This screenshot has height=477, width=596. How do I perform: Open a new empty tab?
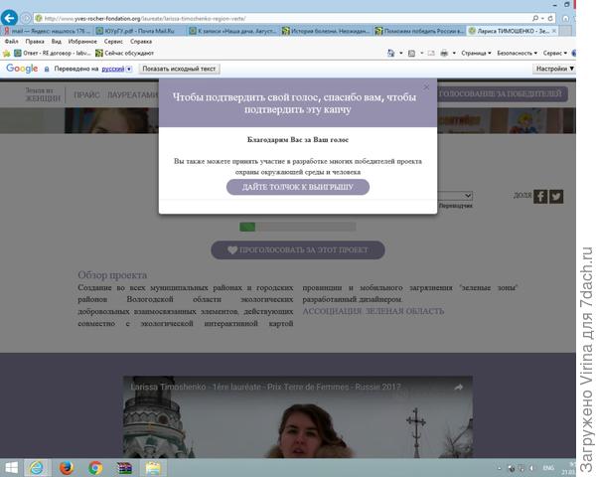[566, 31]
